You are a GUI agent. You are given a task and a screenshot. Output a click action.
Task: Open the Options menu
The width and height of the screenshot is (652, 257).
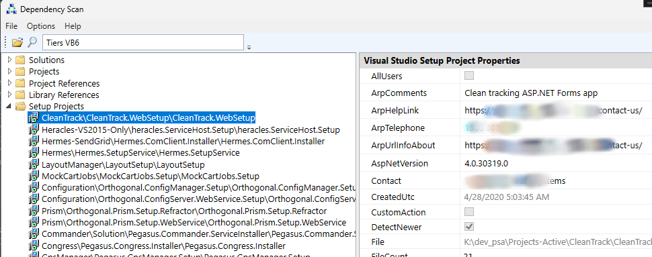(x=41, y=26)
